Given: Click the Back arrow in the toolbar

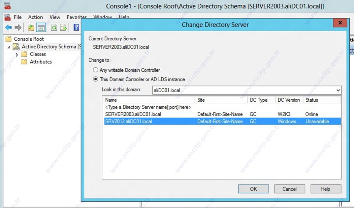Looking at the screenshot, I should coord(8,28).
